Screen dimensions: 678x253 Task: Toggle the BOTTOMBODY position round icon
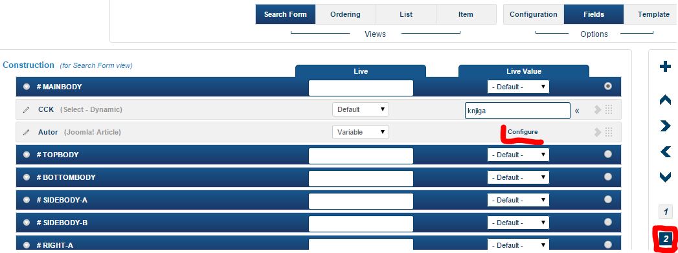[27, 177]
